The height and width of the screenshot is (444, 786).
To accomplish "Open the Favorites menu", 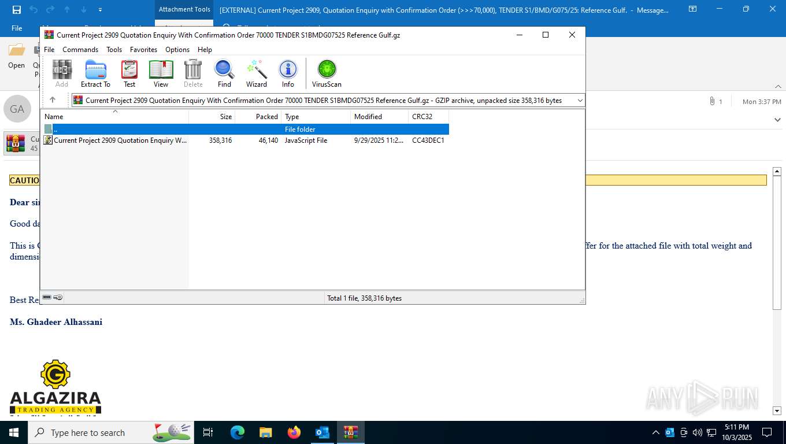I will [x=143, y=50].
